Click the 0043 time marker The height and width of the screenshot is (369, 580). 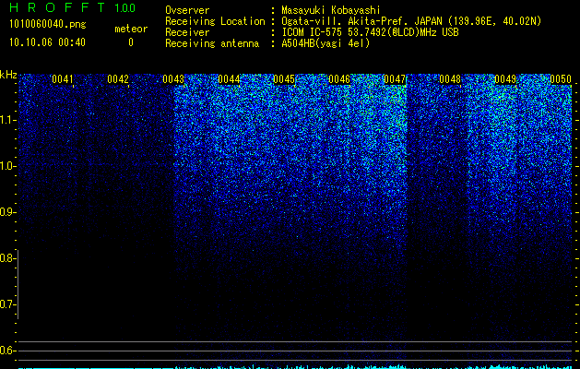tap(173, 79)
